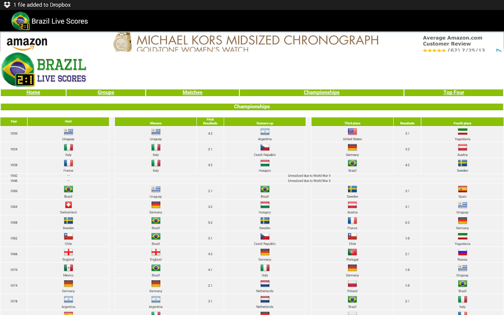
Task: Click the Final Resultado column header
Action: tap(210, 122)
